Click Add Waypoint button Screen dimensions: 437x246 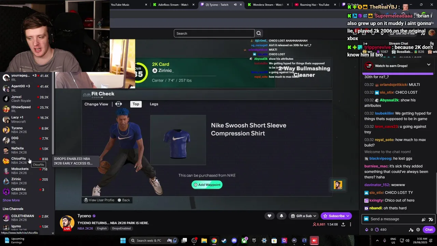click(x=207, y=185)
